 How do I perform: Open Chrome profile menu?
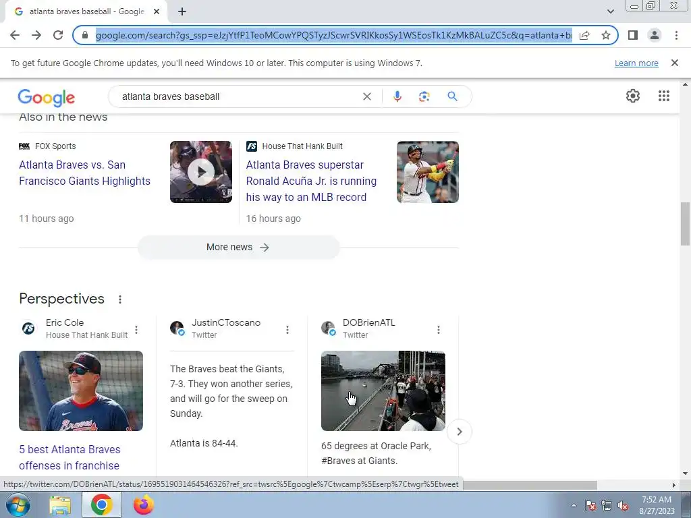(x=655, y=35)
